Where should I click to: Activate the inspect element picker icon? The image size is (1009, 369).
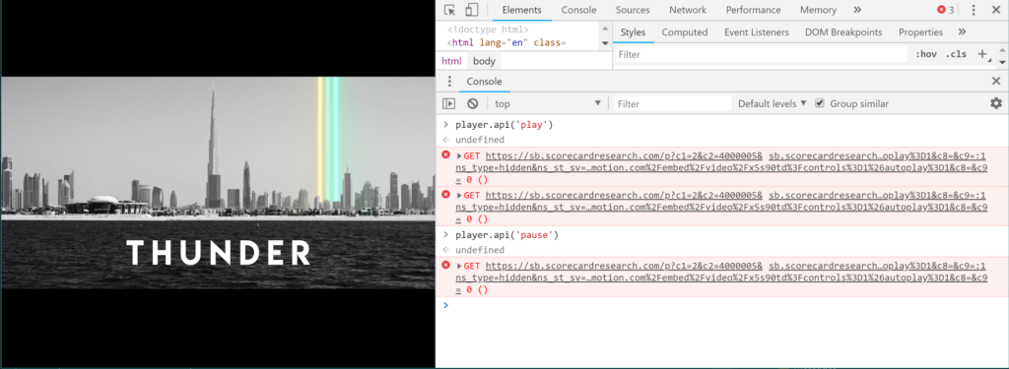[x=449, y=10]
